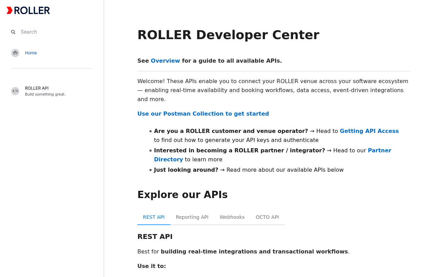444x277 pixels.
Task: Switch to the Reporting API tab
Action: coord(192,217)
